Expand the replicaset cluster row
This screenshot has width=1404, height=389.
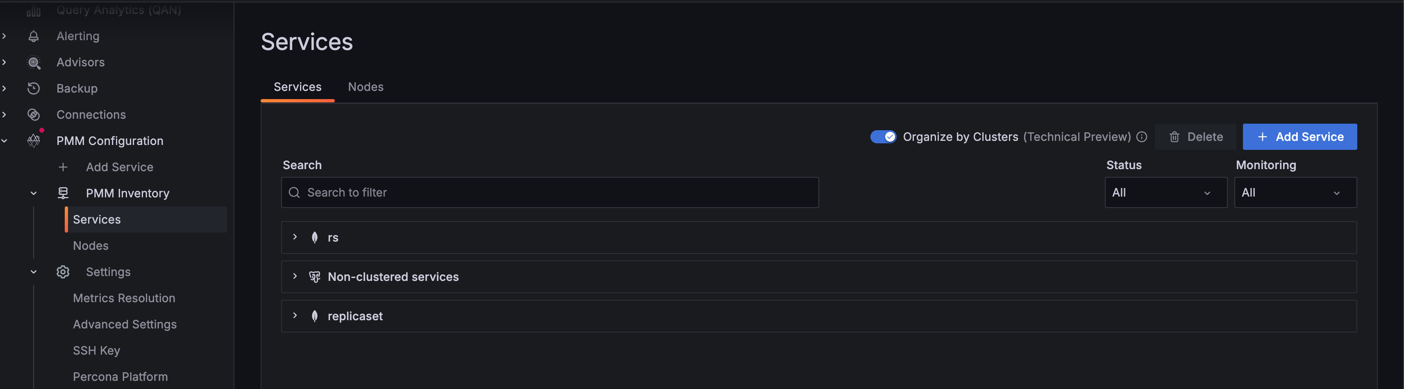click(x=295, y=315)
